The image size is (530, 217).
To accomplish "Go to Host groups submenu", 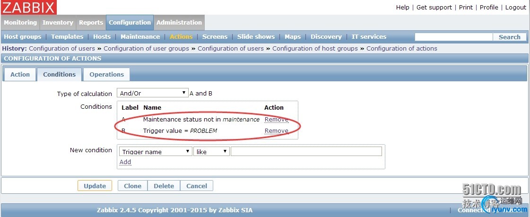I will (x=23, y=37).
